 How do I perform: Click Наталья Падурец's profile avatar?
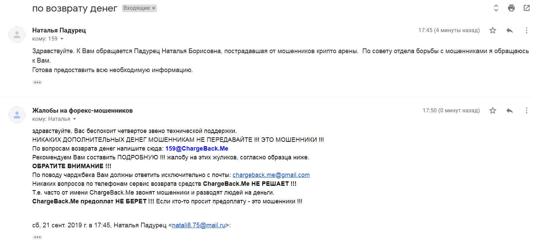pyautogui.click(x=17, y=35)
